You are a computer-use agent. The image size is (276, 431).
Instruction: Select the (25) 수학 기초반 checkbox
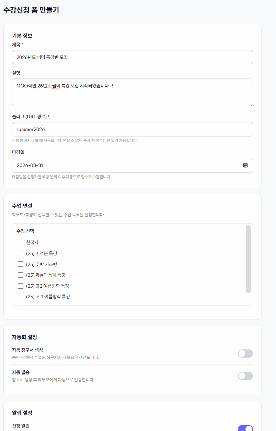point(21,264)
